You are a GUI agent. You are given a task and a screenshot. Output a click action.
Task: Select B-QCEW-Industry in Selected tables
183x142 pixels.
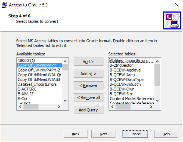tap(125, 84)
